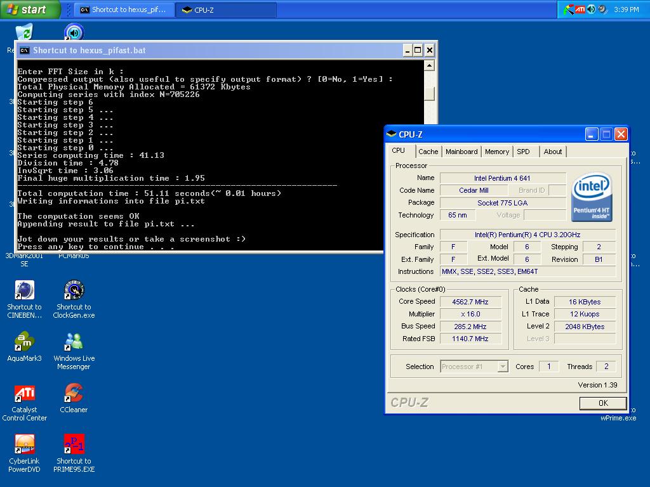The image size is (650, 487).
Task: Open the CINEBENCH shortcut icon
Action: [x=24, y=290]
